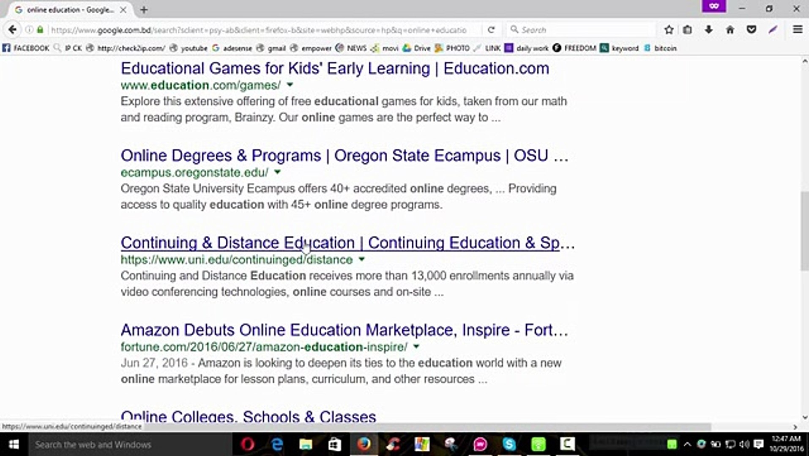
Task: Open the PHOTO bookmark
Action: pos(452,48)
